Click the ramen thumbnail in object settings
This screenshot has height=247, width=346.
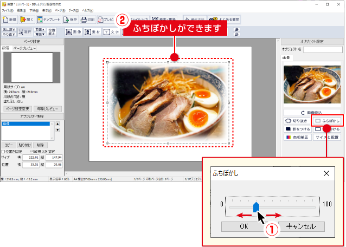[x=312, y=84]
